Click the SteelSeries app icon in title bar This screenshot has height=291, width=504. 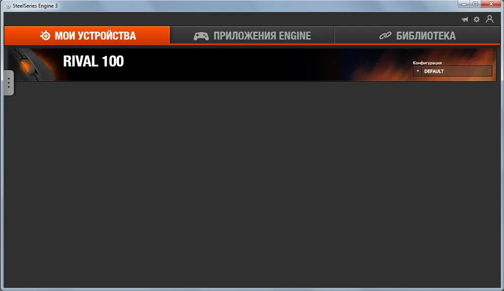pyautogui.click(x=8, y=6)
